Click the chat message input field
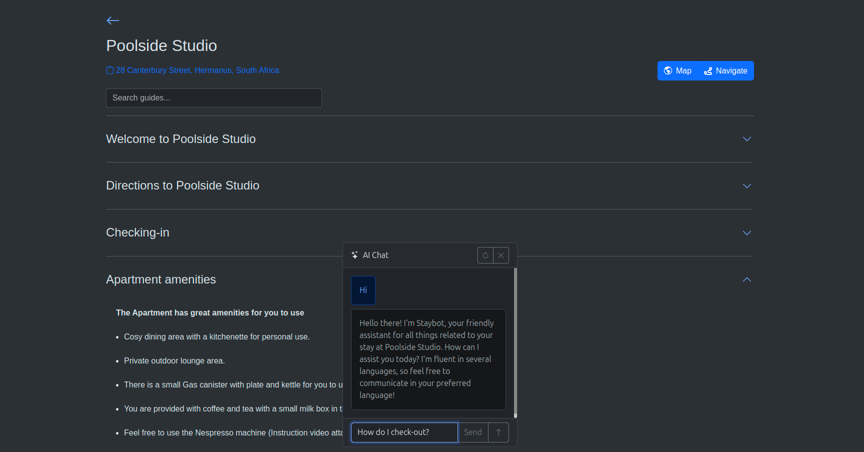The width and height of the screenshot is (864, 452). coord(404,432)
